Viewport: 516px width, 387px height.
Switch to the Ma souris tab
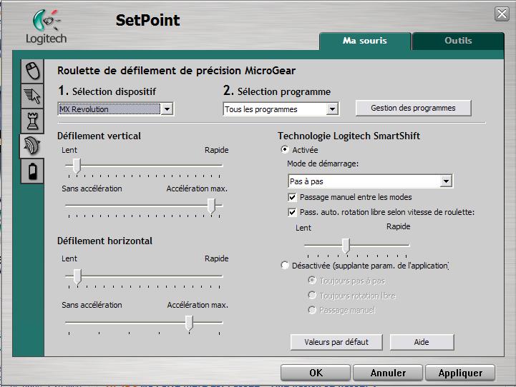(x=365, y=41)
